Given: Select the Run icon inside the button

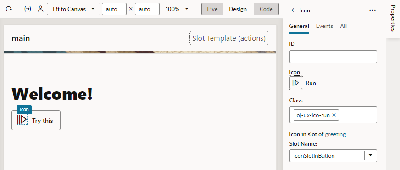Looking at the screenshot, I should click(22, 119).
